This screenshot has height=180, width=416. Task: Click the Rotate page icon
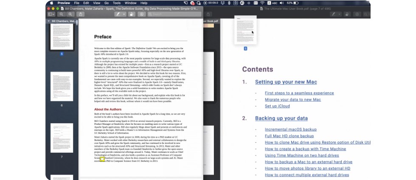tap(132, 14)
